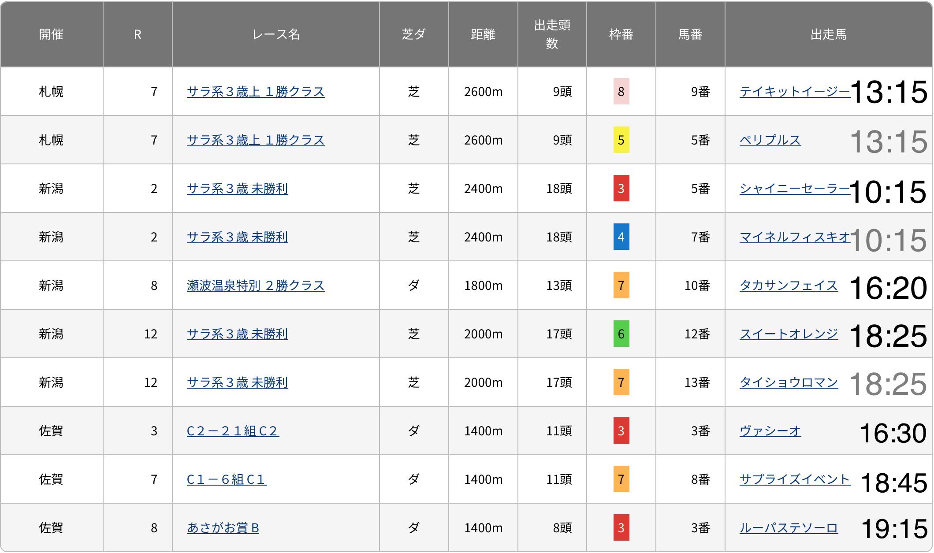Click the レース名 column header

(275, 34)
